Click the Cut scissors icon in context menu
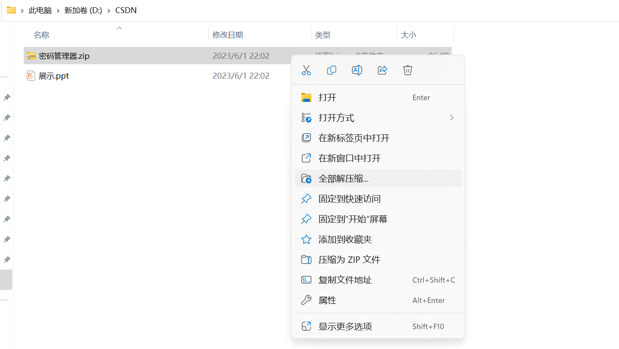This screenshot has height=349, width=619. (x=306, y=70)
